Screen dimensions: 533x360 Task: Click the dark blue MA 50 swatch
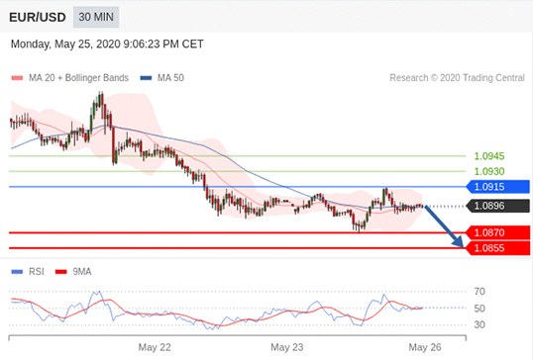tap(146, 78)
